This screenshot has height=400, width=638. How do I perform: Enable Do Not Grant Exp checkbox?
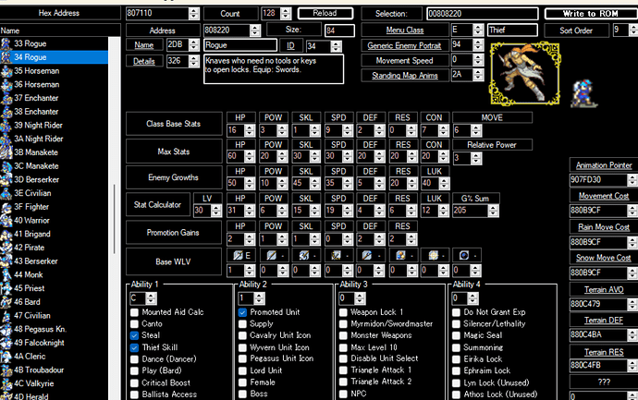pyautogui.click(x=456, y=312)
